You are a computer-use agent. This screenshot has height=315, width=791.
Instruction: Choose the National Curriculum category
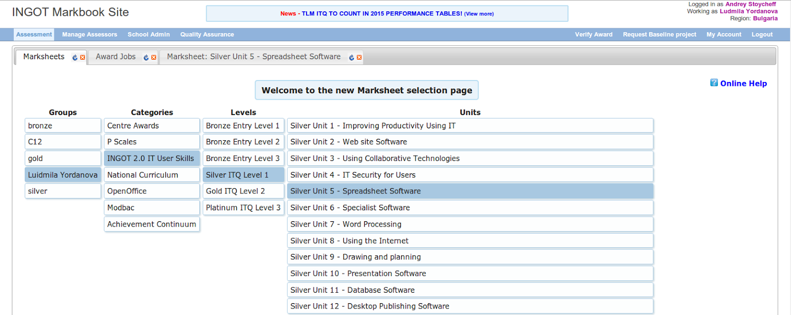(x=152, y=175)
